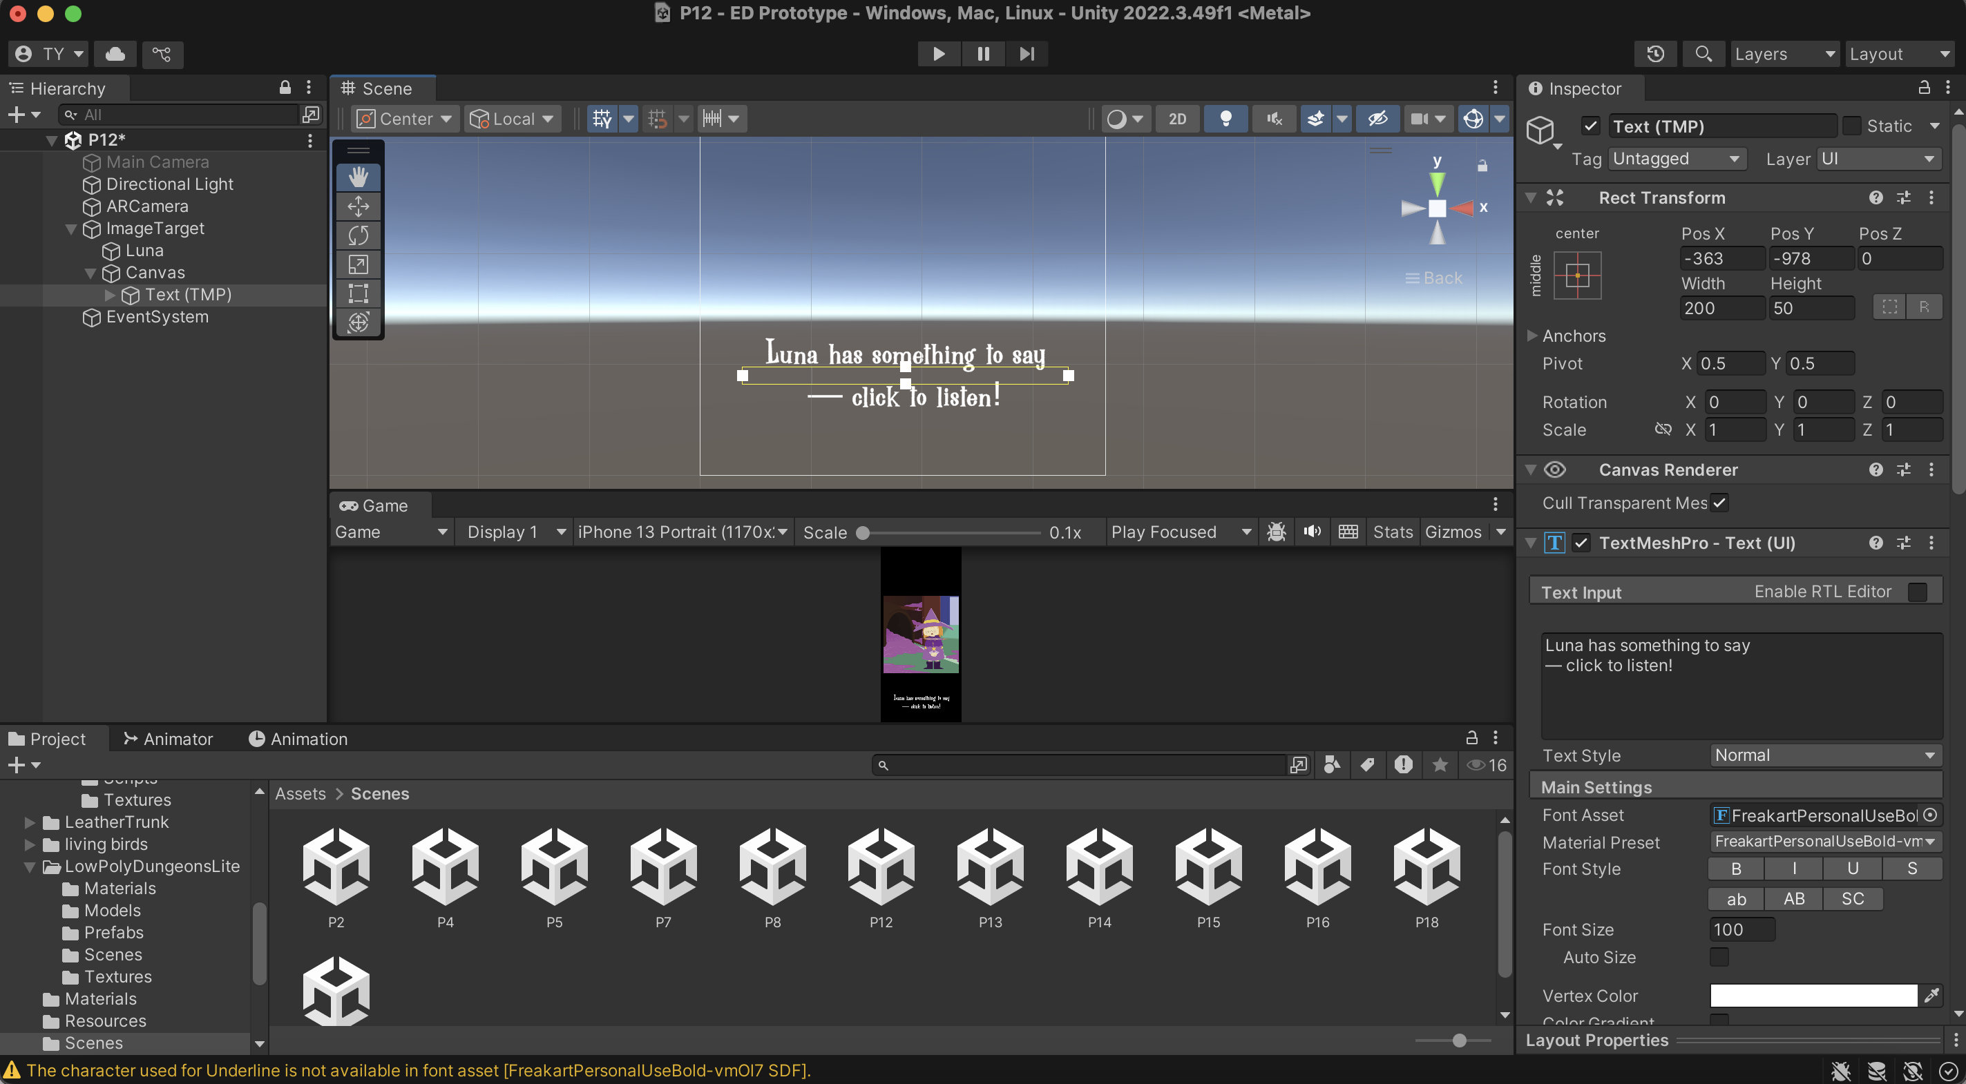Click the Vertex Color white swatch
1966x1084 pixels.
coord(1813,996)
